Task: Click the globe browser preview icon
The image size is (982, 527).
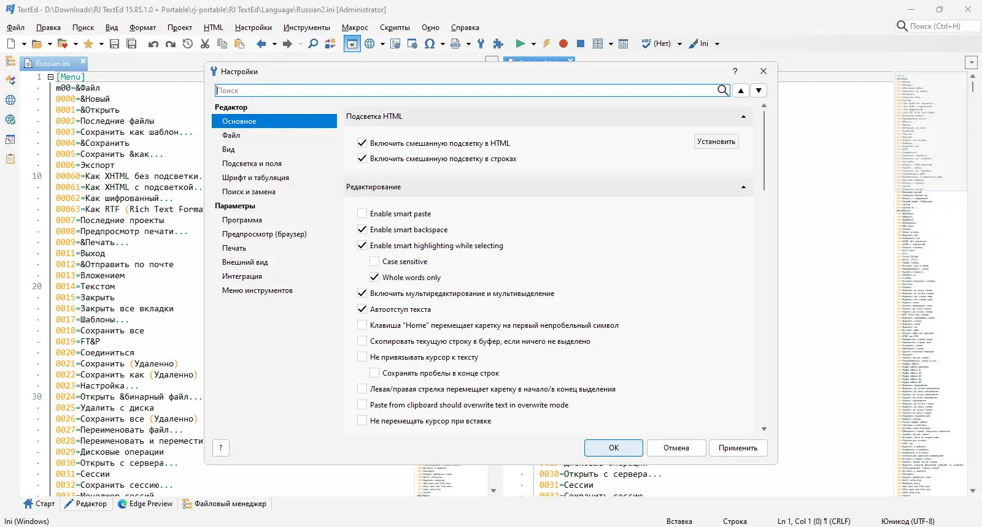Action: click(x=369, y=44)
